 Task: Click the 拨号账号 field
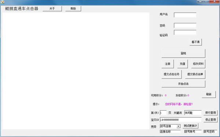(193, 132)
